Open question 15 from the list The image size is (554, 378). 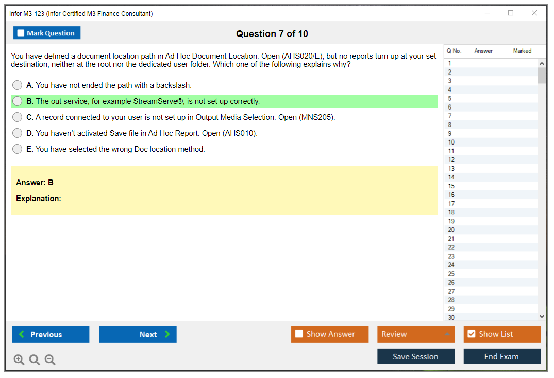tap(490, 186)
